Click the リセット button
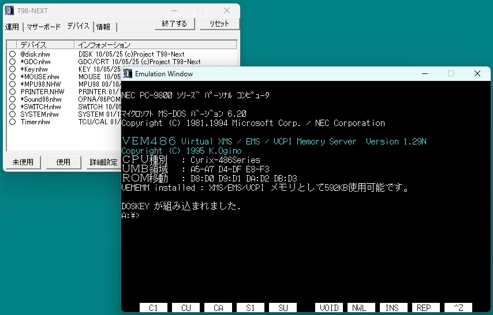The width and height of the screenshot is (493, 315). click(x=219, y=24)
